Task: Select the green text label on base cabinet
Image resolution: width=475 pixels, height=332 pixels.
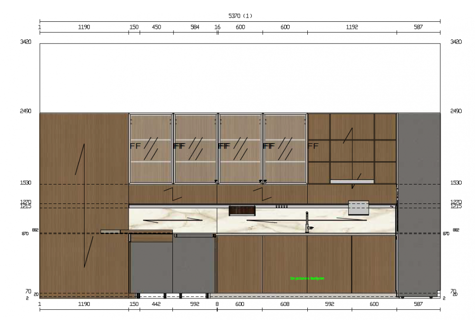Action: coord(307,278)
